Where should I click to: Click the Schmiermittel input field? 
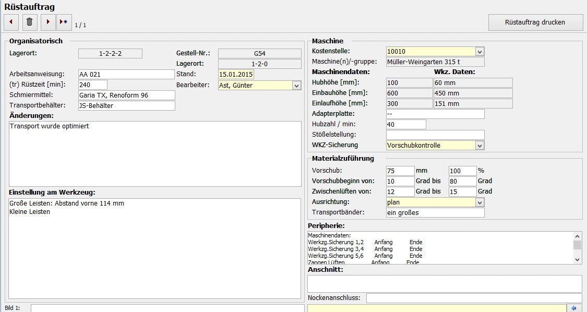click(x=126, y=95)
